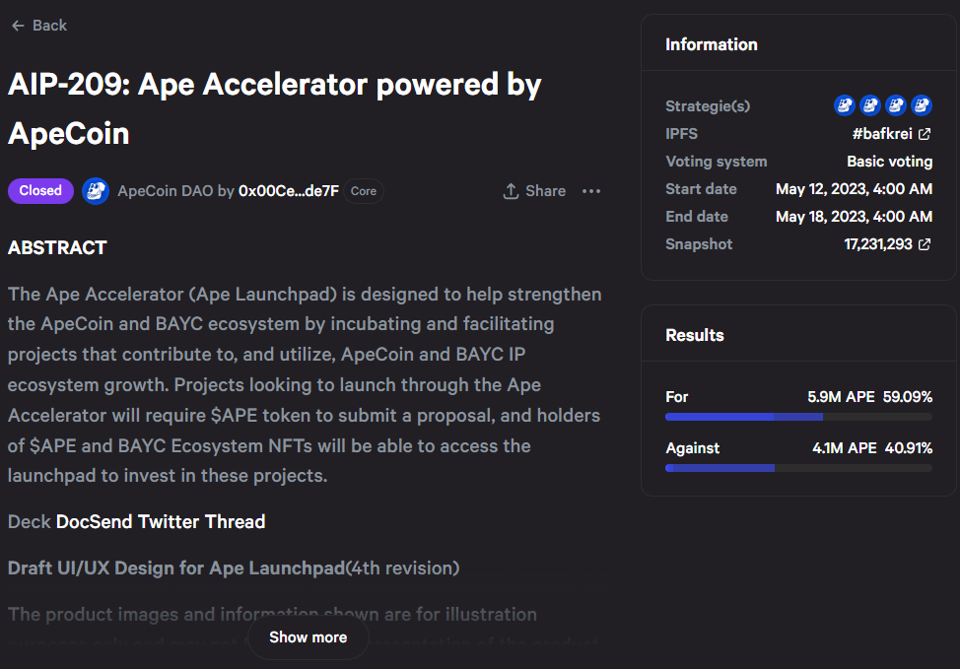Click the fourth strategy icon
The image size is (960, 669).
tap(922, 105)
